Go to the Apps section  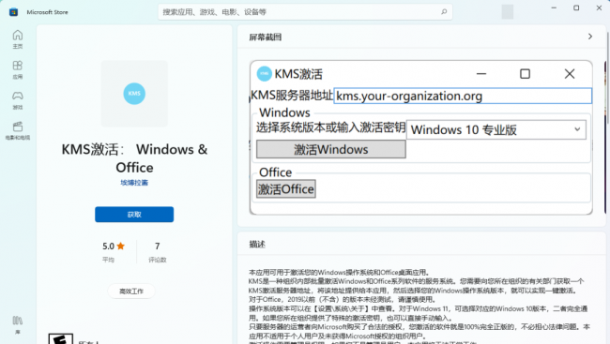pyautogui.click(x=18, y=70)
